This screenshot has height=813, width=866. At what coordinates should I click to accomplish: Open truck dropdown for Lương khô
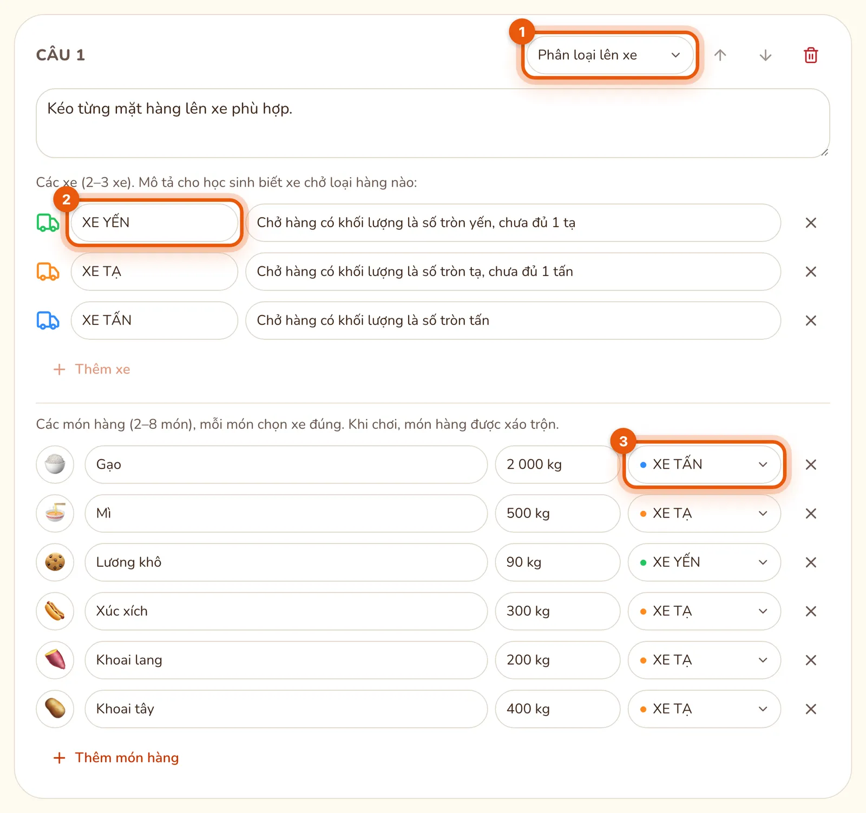[704, 562]
